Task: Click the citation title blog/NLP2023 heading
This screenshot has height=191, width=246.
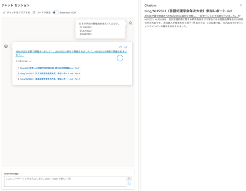Action: (188, 11)
